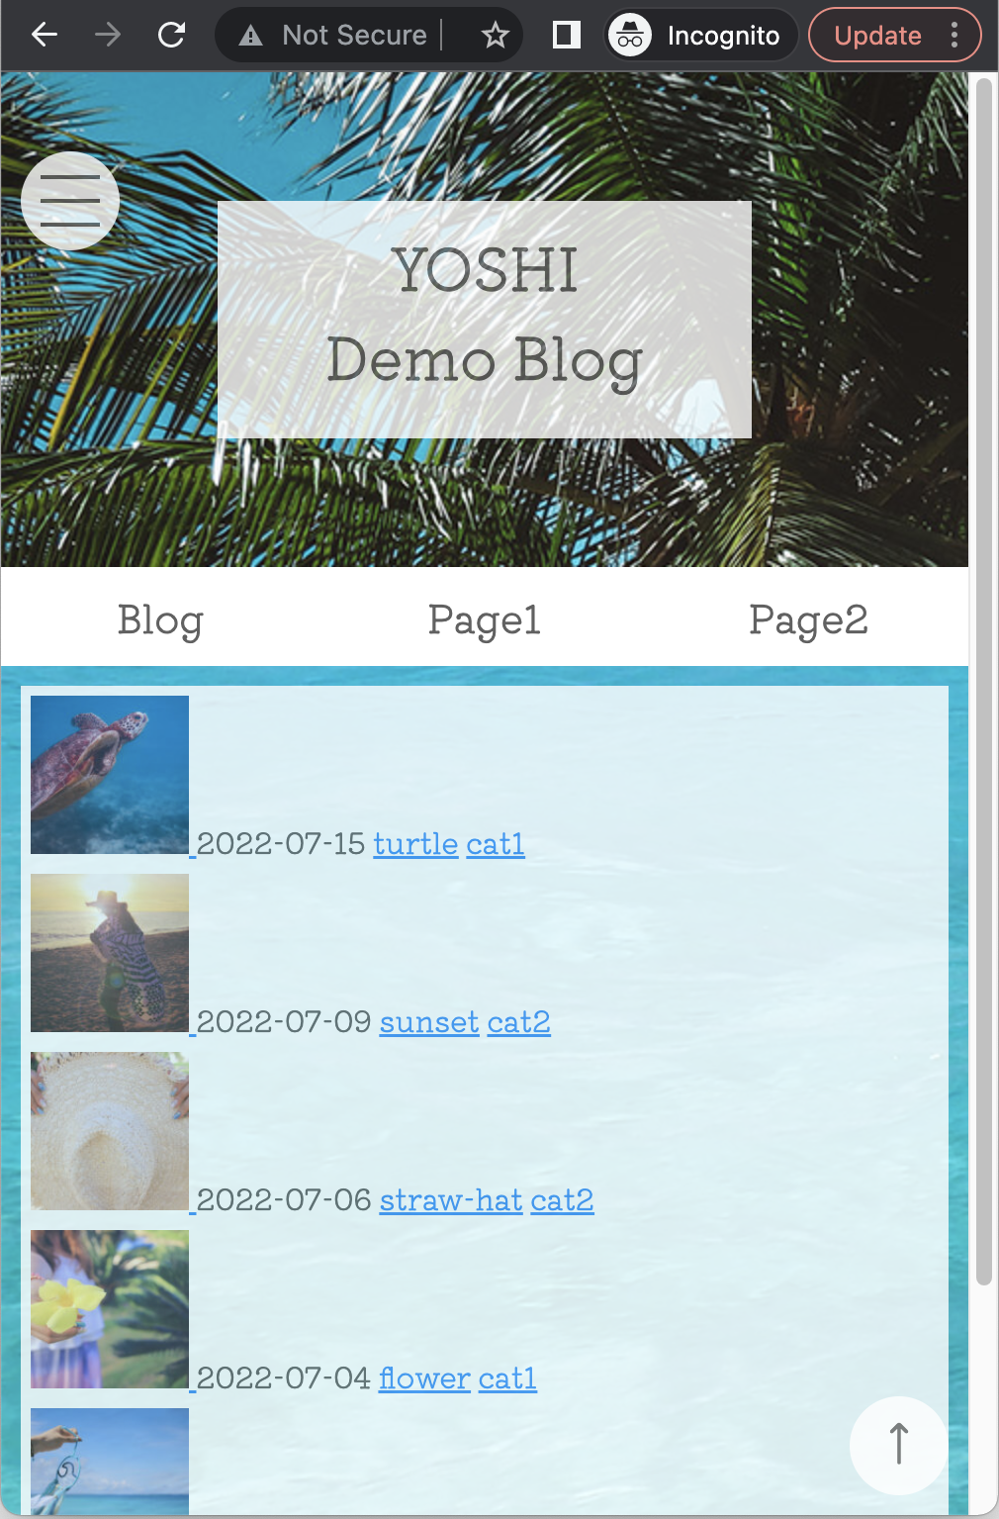This screenshot has width=999, height=1519.
Task: Toggle the side panel icon
Action: (x=566, y=36)
